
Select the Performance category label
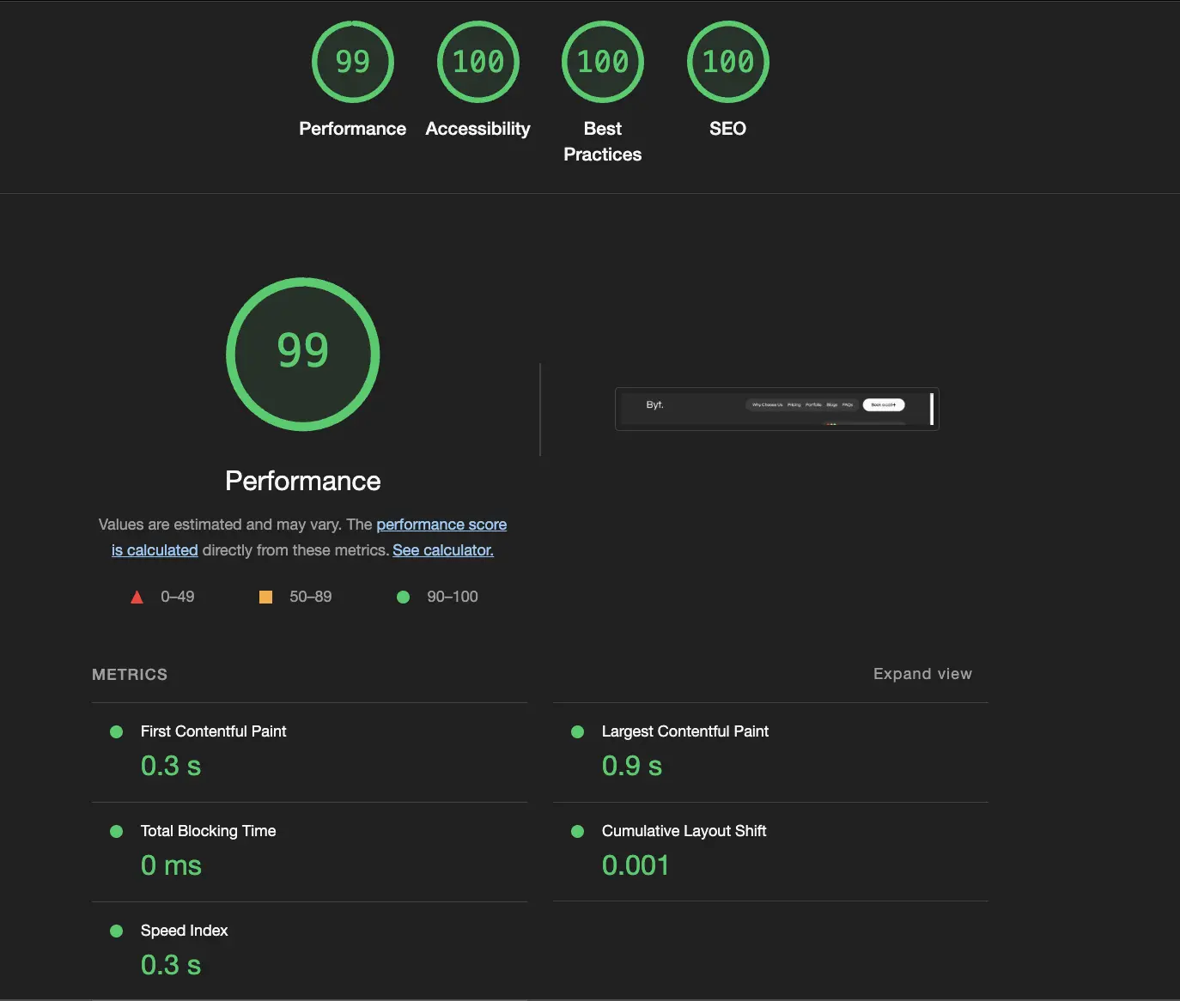point(352,128)
